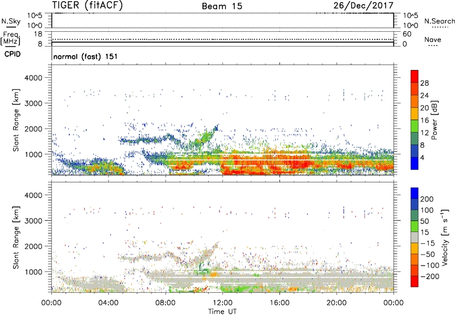Pick the yellow -15 to -50 Velocity segment
This screenshot has height=315, width=455.
(415, 248)
